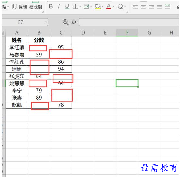Viewport: 180px width, 178px height.
Task: Apply cell borders icon
Action: coord(75,6)
